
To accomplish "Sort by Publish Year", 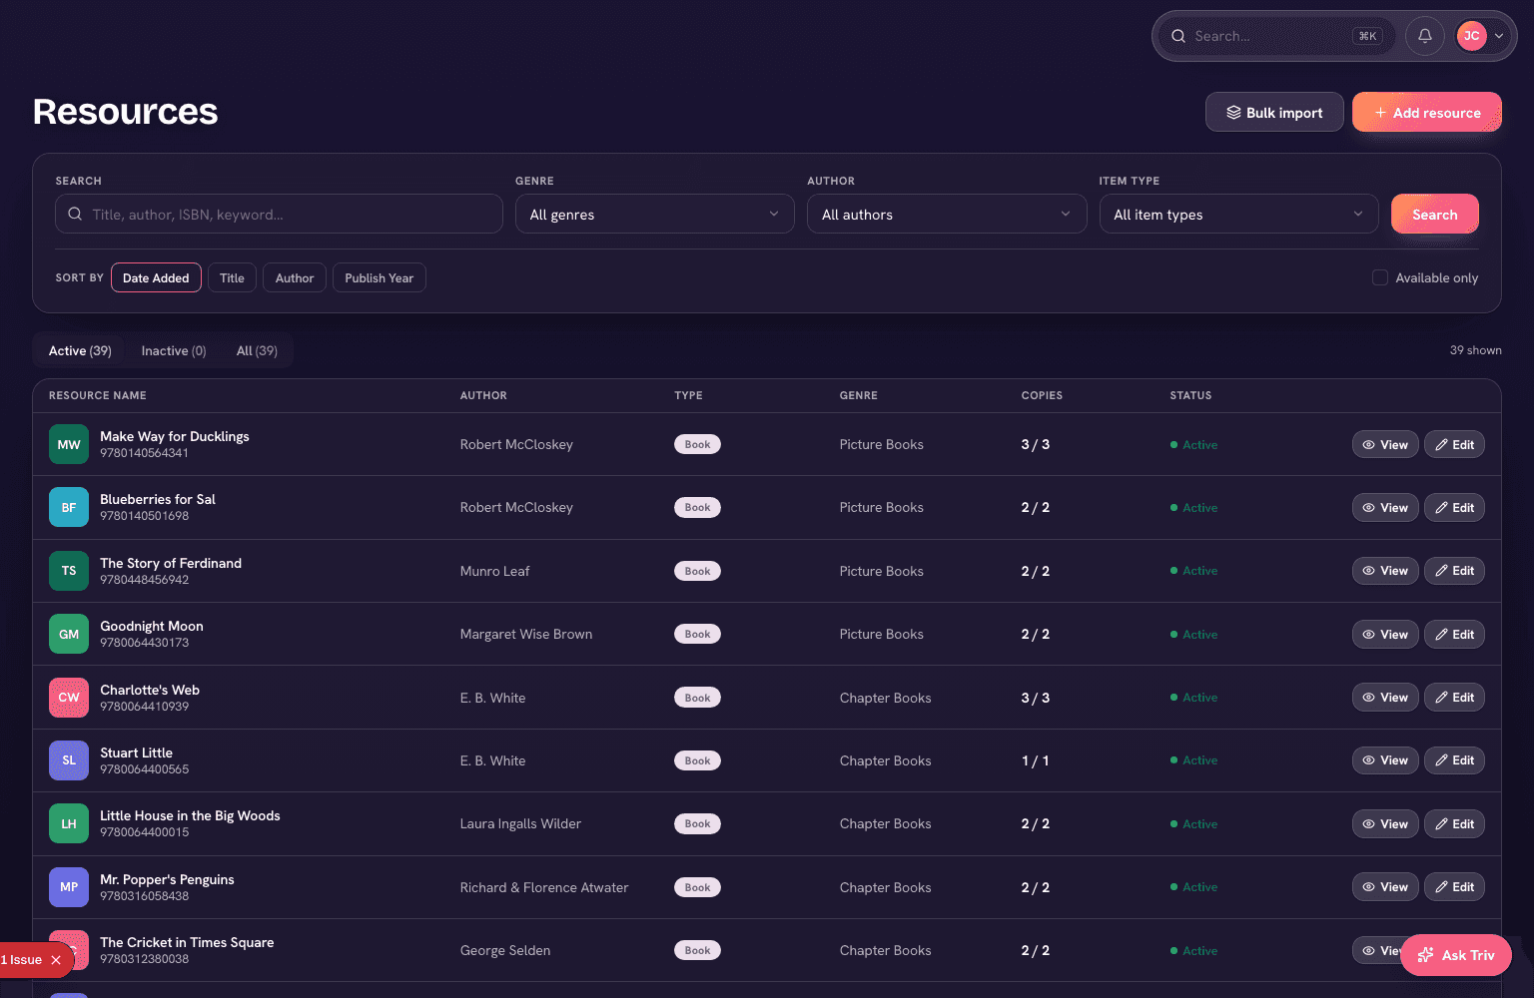I will [x=379, y=277].
